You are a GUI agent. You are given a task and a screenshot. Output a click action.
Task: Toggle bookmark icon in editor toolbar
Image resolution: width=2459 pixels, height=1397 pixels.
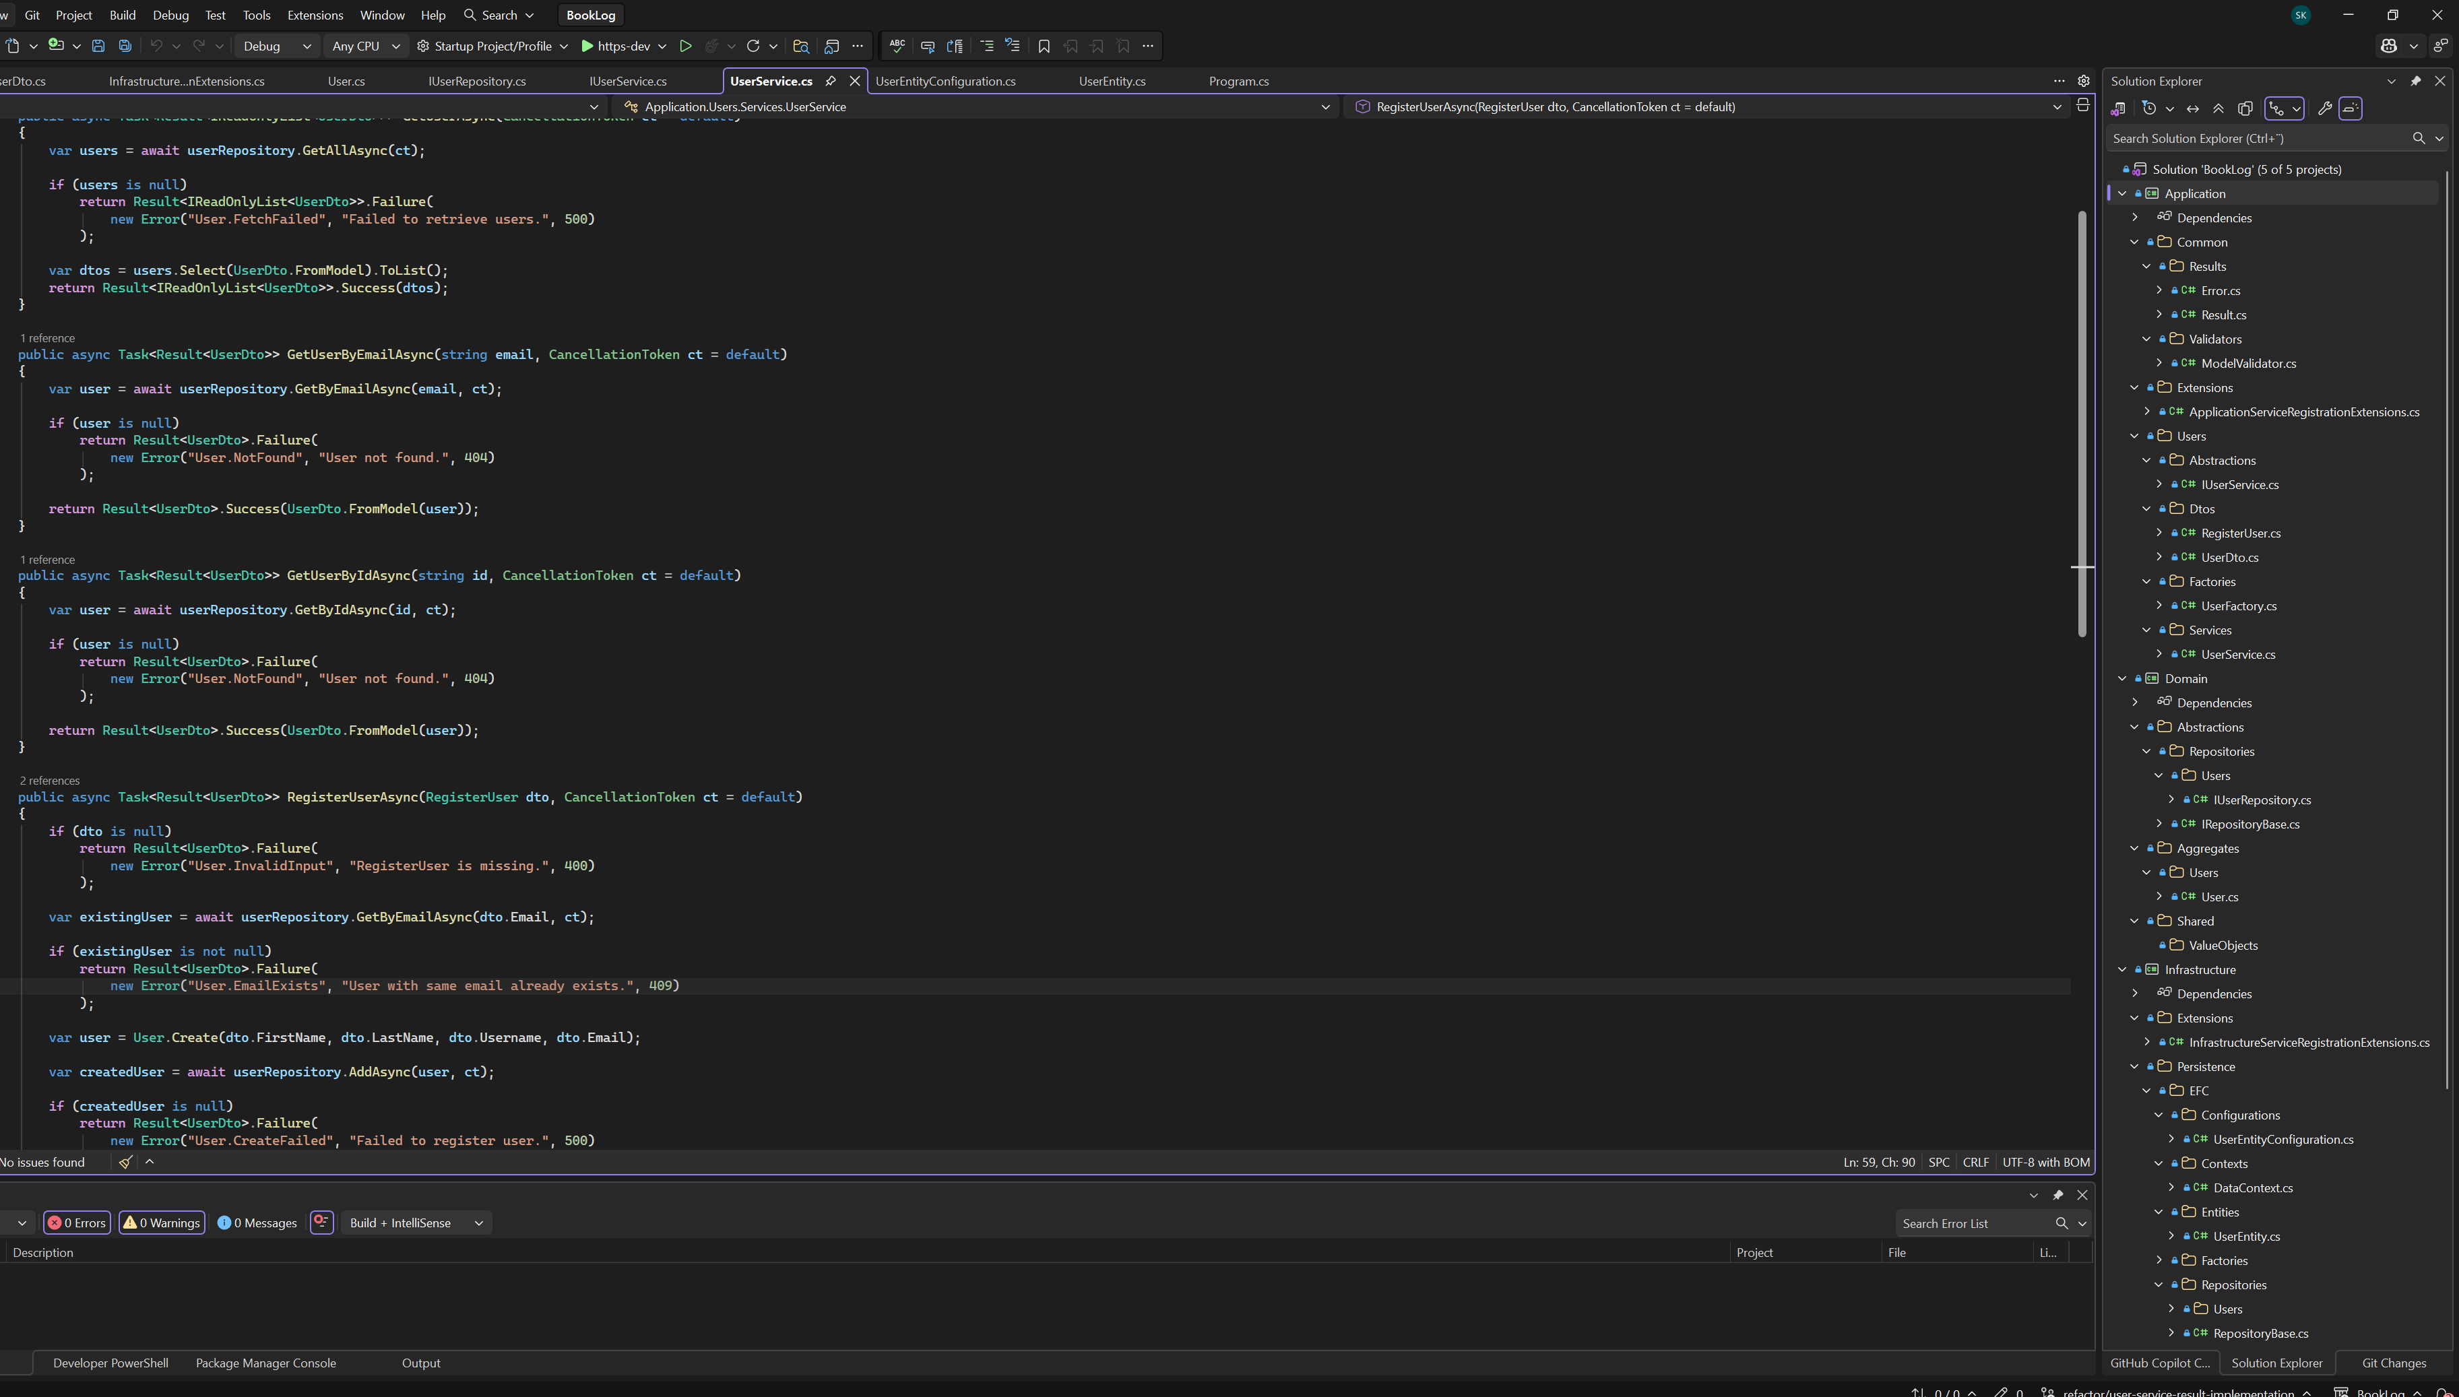click(x=1044, y=46)
